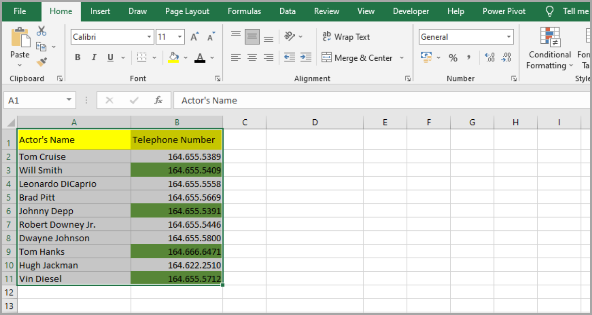Viewport: 592px width, 315px height.
Task: Click the Insert Function fx button
Action: click(158, 100)
